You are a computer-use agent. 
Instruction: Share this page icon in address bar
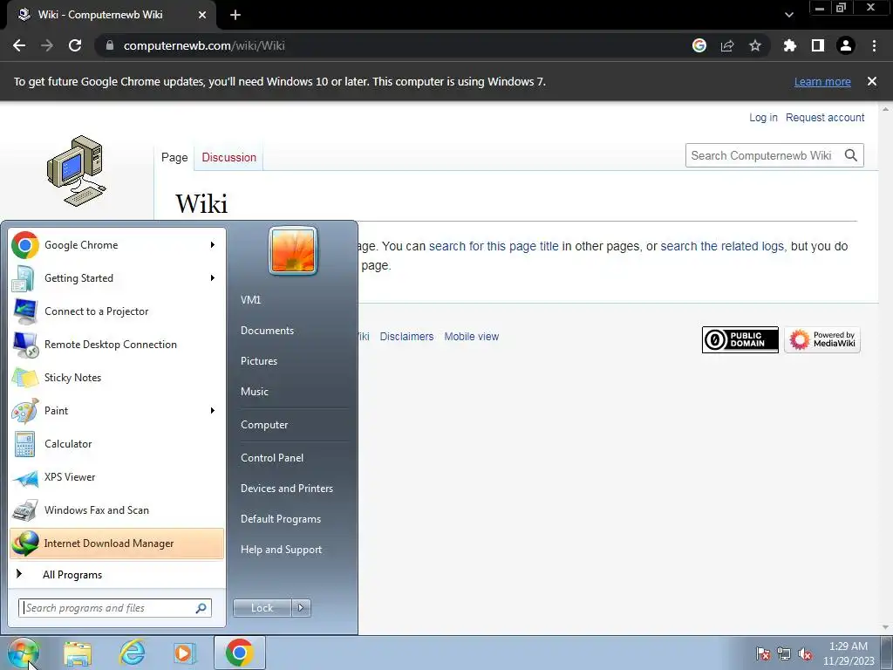coord(727,45)
